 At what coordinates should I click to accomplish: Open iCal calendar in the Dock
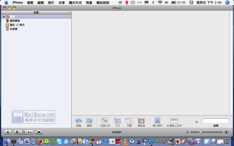(99, 141)
